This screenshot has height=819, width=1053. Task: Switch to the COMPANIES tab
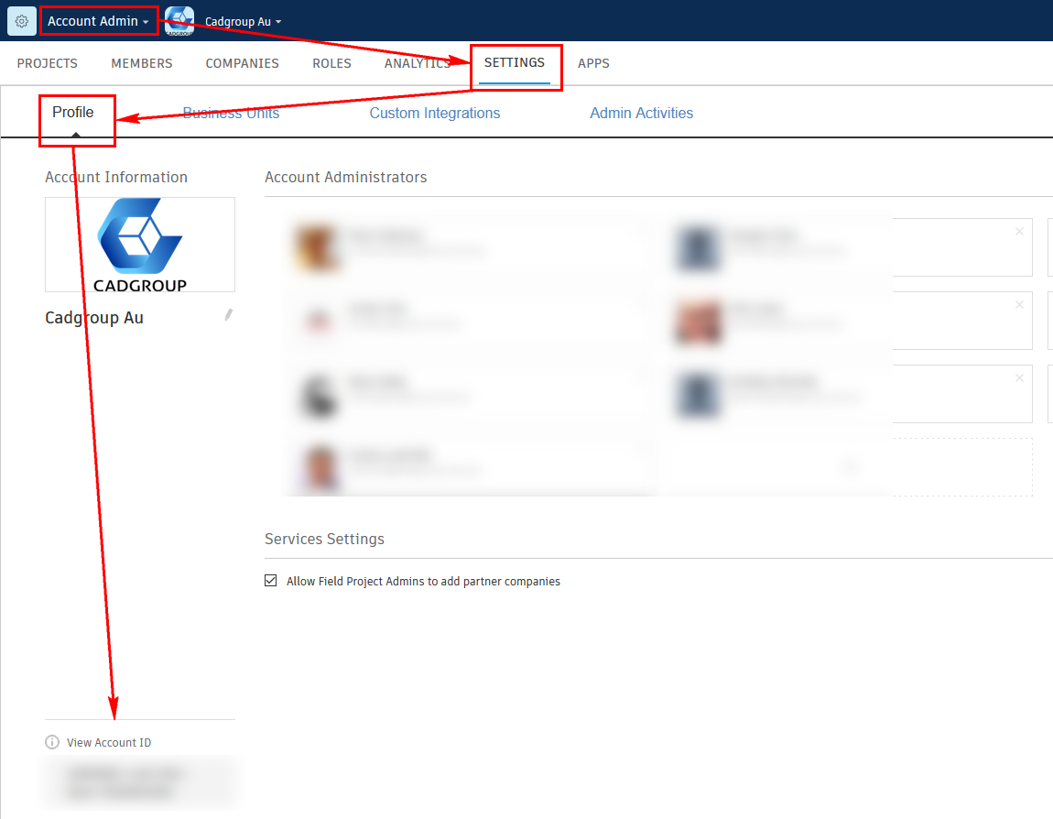click(242, 63)
